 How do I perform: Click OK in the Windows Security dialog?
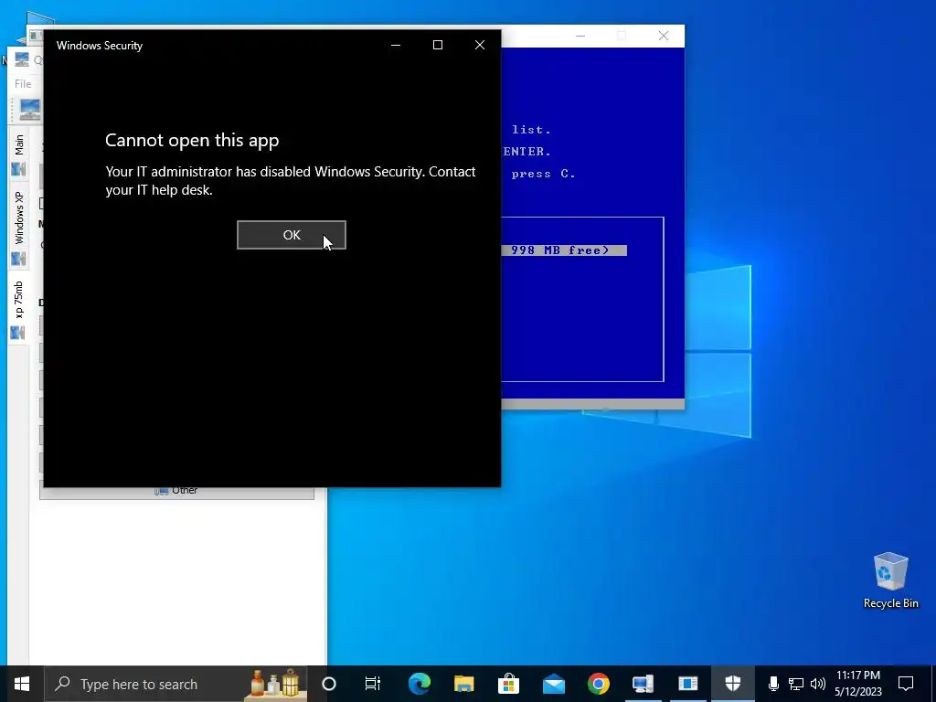tap(292, 235)
